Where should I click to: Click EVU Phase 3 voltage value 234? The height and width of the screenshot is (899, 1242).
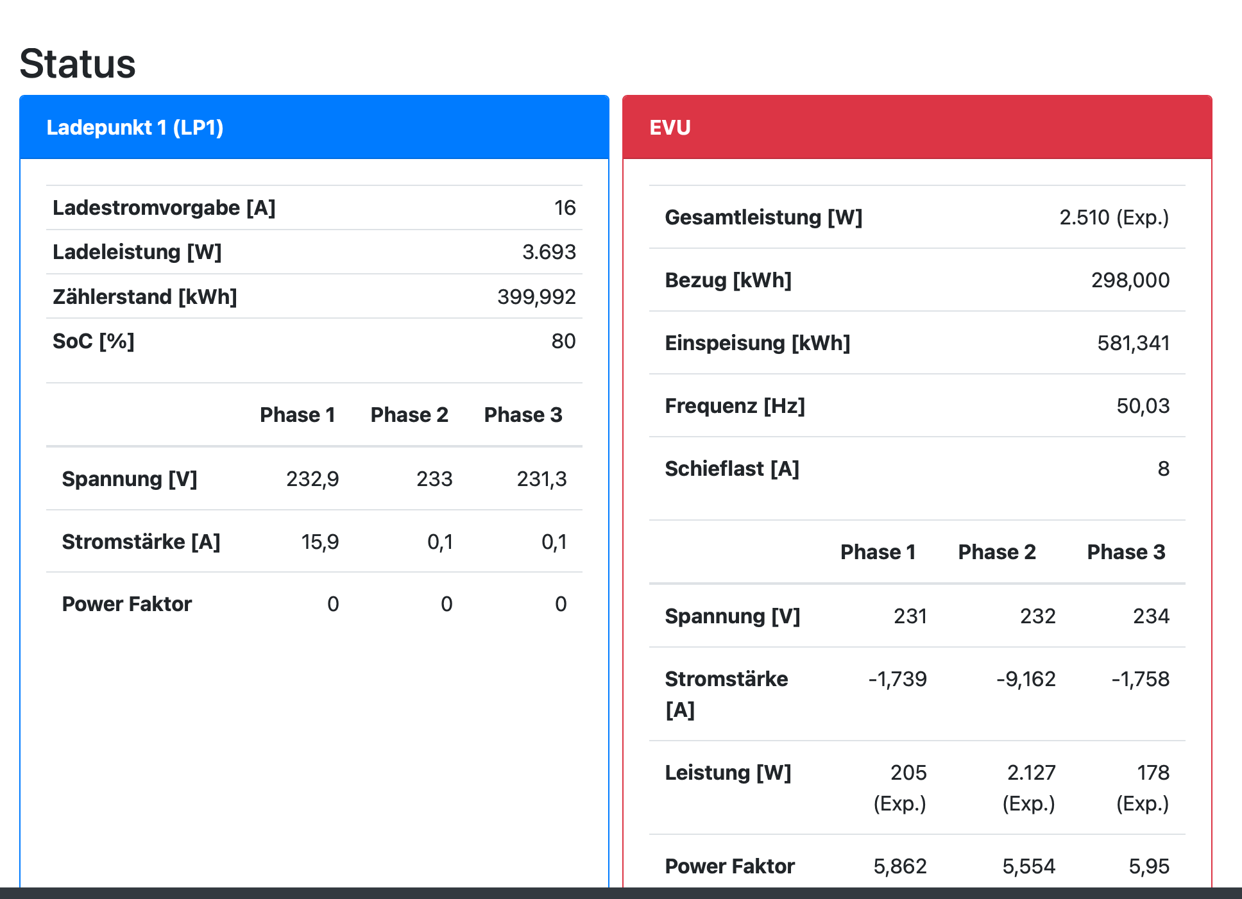tap(1151, 616)
